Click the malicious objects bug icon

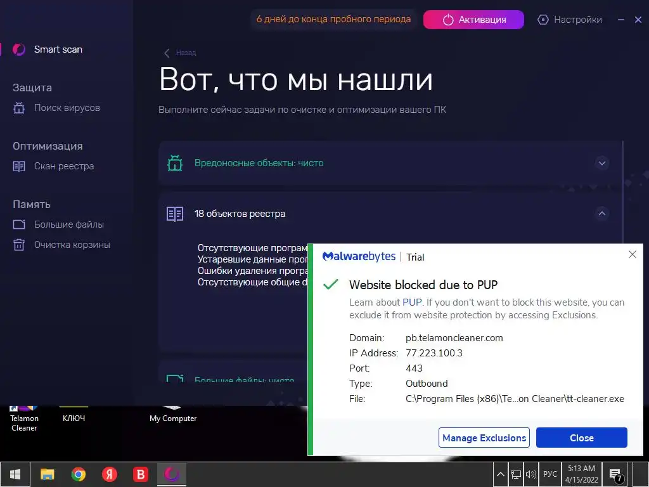pyautogui.click(x=175, y=163)
